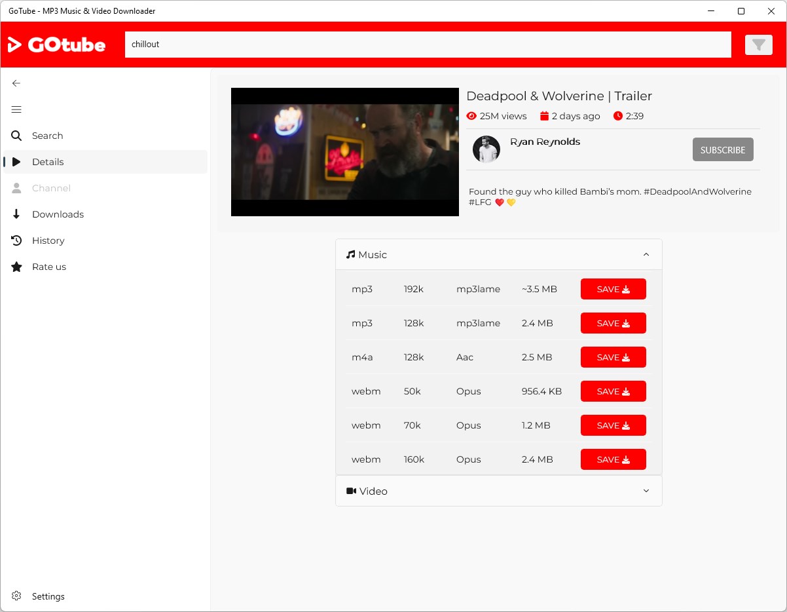Collapse the Music section chevron

click(646, 254)
